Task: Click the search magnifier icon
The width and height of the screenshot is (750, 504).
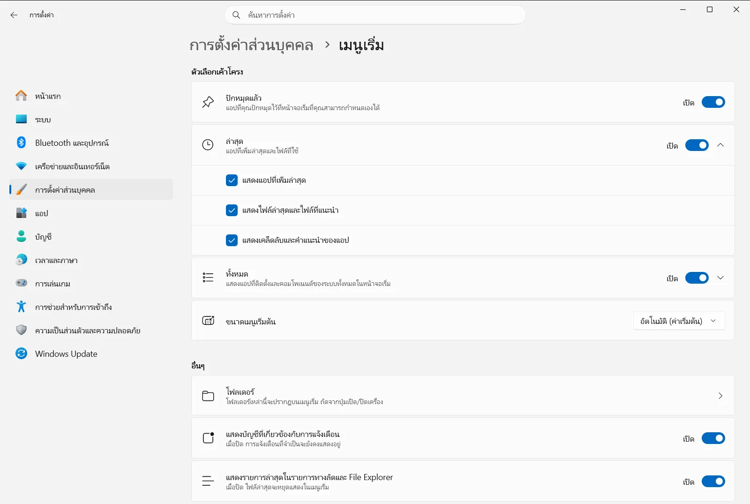Action: tap(236, 15)
